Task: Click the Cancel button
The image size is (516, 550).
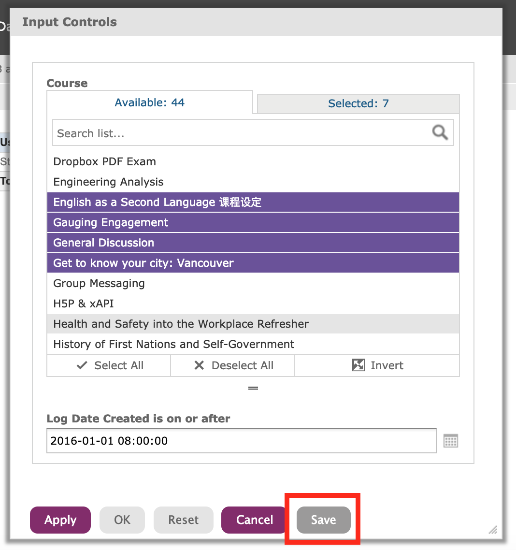Action: click(x=255, y=520)
